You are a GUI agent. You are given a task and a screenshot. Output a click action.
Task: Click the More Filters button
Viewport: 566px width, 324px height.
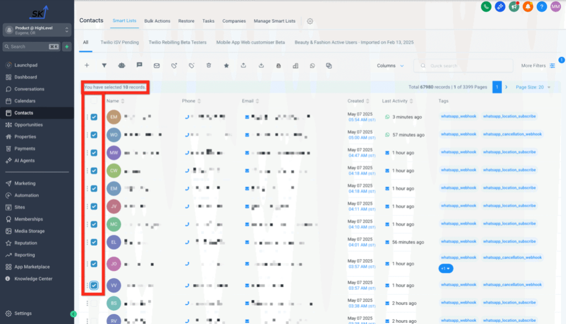538,66
